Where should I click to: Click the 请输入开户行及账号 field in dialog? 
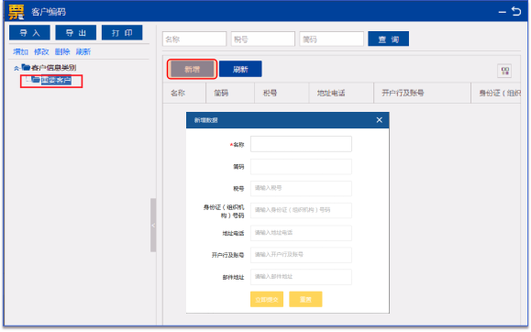(301, 255)
